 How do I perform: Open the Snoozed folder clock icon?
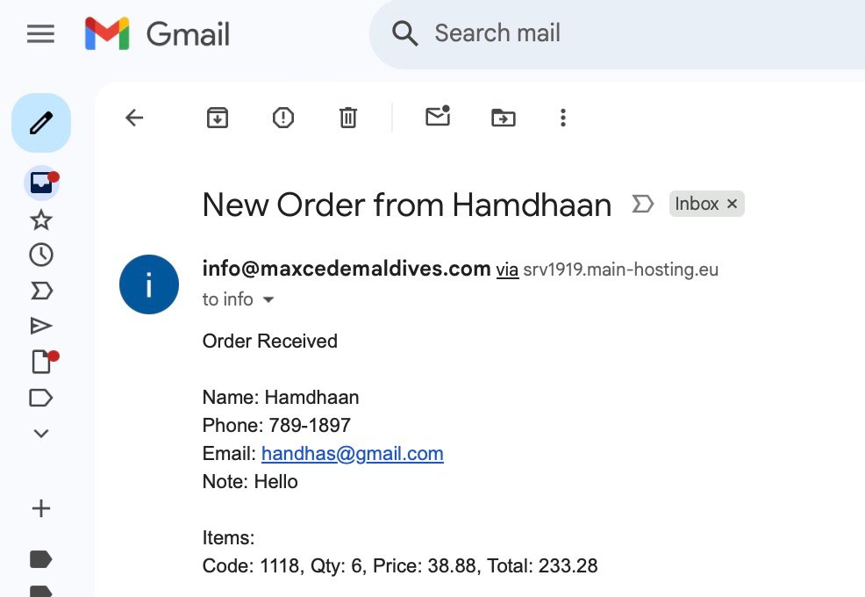(x=41, y=255)
